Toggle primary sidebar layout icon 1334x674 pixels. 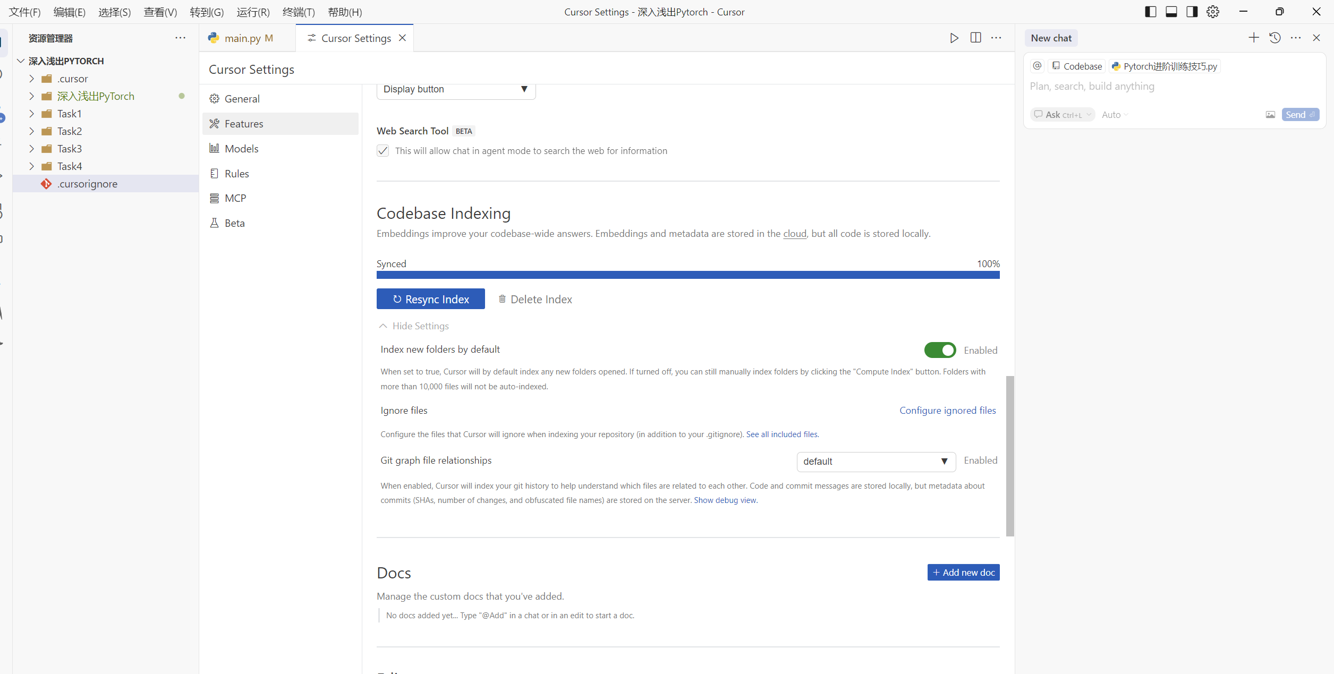point(1151,12)
